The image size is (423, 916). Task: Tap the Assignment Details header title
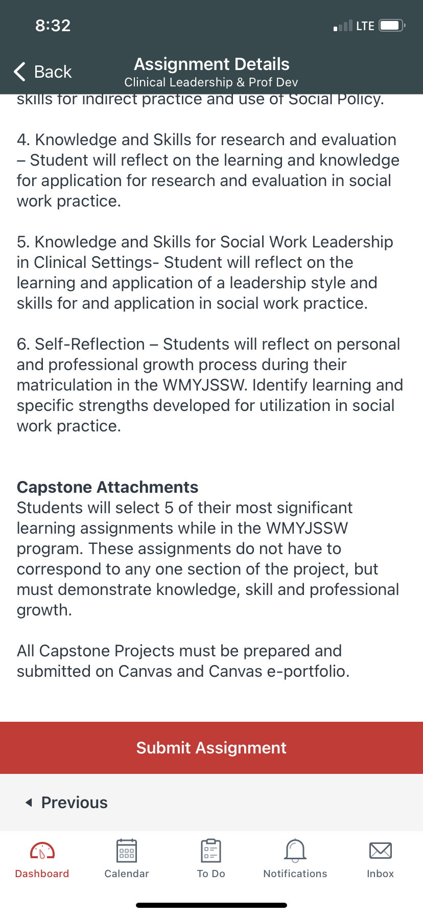212,64
